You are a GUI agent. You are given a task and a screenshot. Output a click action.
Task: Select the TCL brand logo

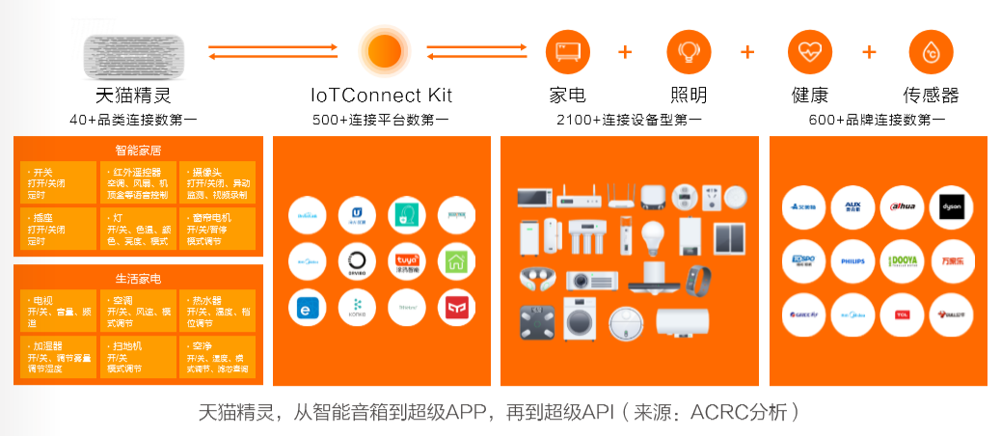click(902, 315)
